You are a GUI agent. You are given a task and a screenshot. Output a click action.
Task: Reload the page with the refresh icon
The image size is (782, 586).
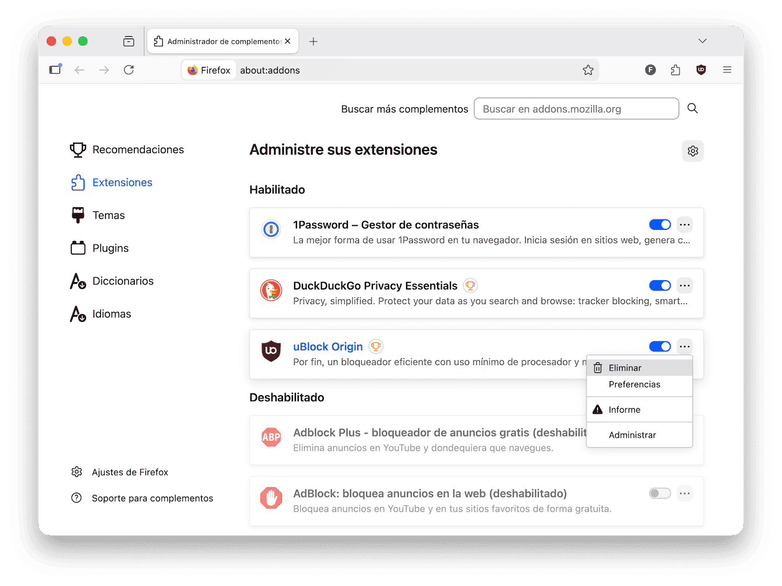point(129,70)
